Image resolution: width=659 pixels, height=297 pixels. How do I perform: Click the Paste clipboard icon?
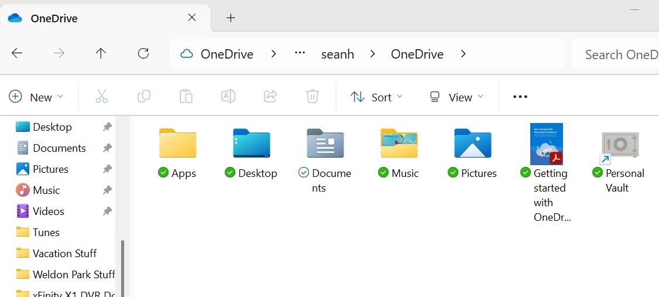[x=186, y=97]
